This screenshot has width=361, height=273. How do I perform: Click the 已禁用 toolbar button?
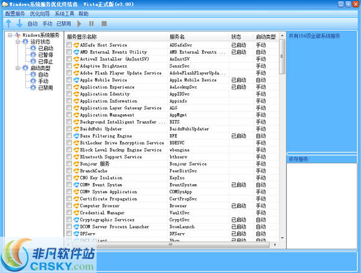(63, 24)
